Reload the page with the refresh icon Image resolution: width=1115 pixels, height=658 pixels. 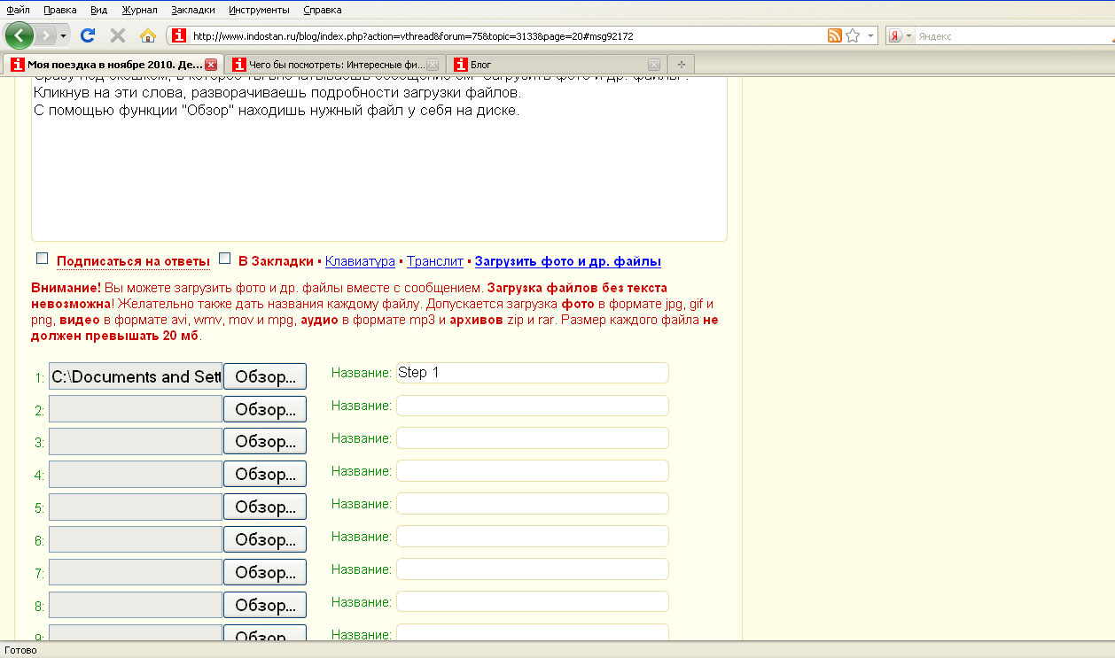pos(87,35)
